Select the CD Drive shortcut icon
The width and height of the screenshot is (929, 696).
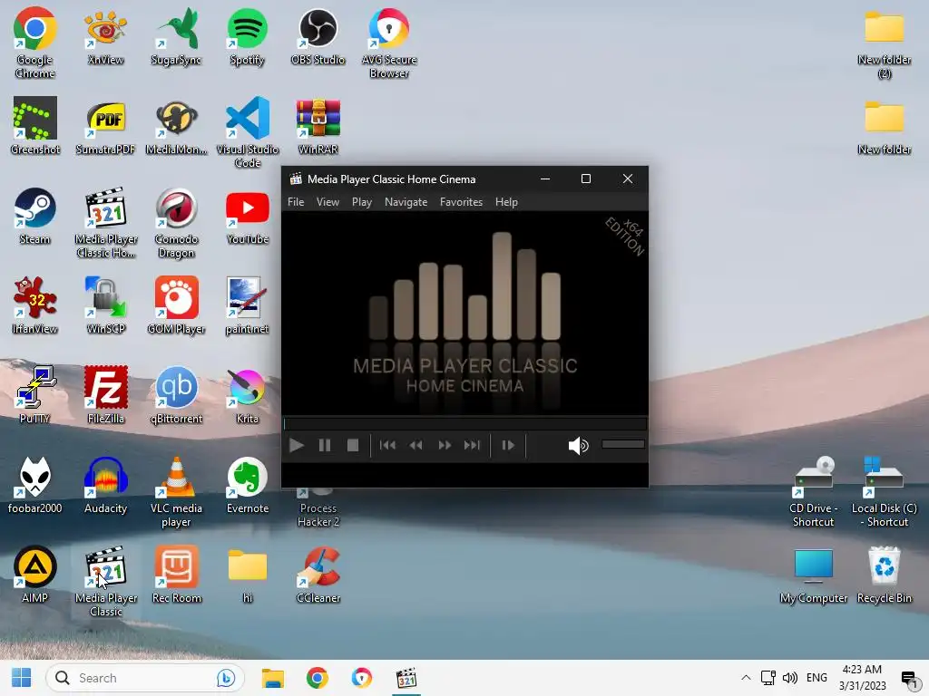click(814, 491)
